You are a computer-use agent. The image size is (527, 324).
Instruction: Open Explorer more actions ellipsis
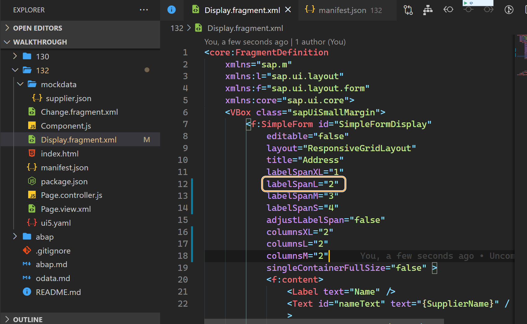pyautogui.click(x=144, y=10)
